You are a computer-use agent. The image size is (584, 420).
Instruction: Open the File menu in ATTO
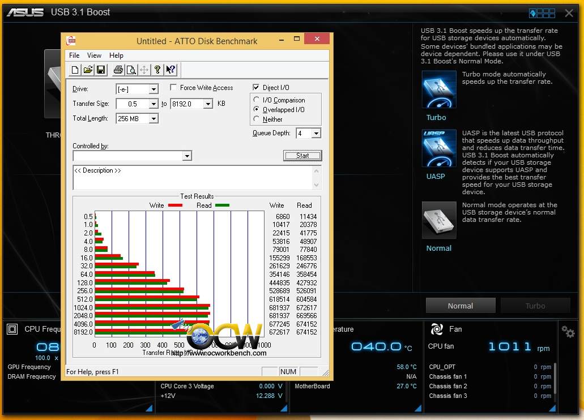click(74, 55)
